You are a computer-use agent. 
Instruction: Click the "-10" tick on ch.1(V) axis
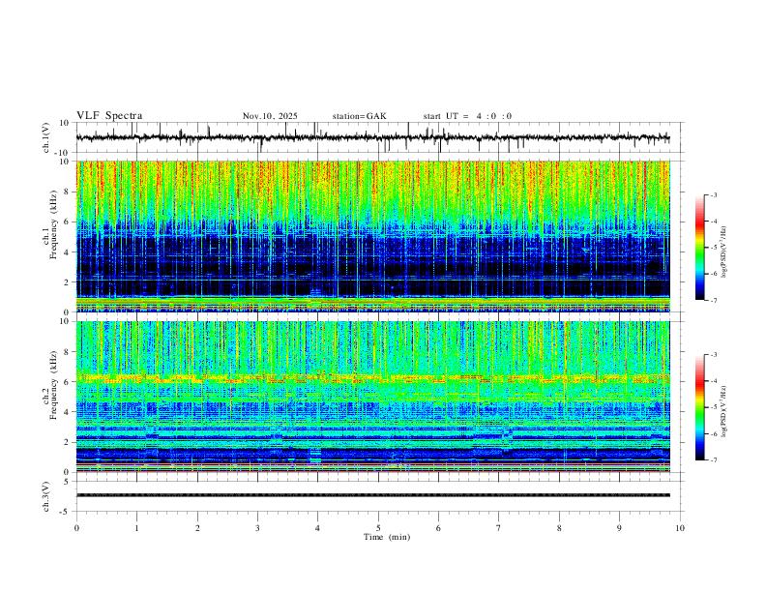(62, 153)
